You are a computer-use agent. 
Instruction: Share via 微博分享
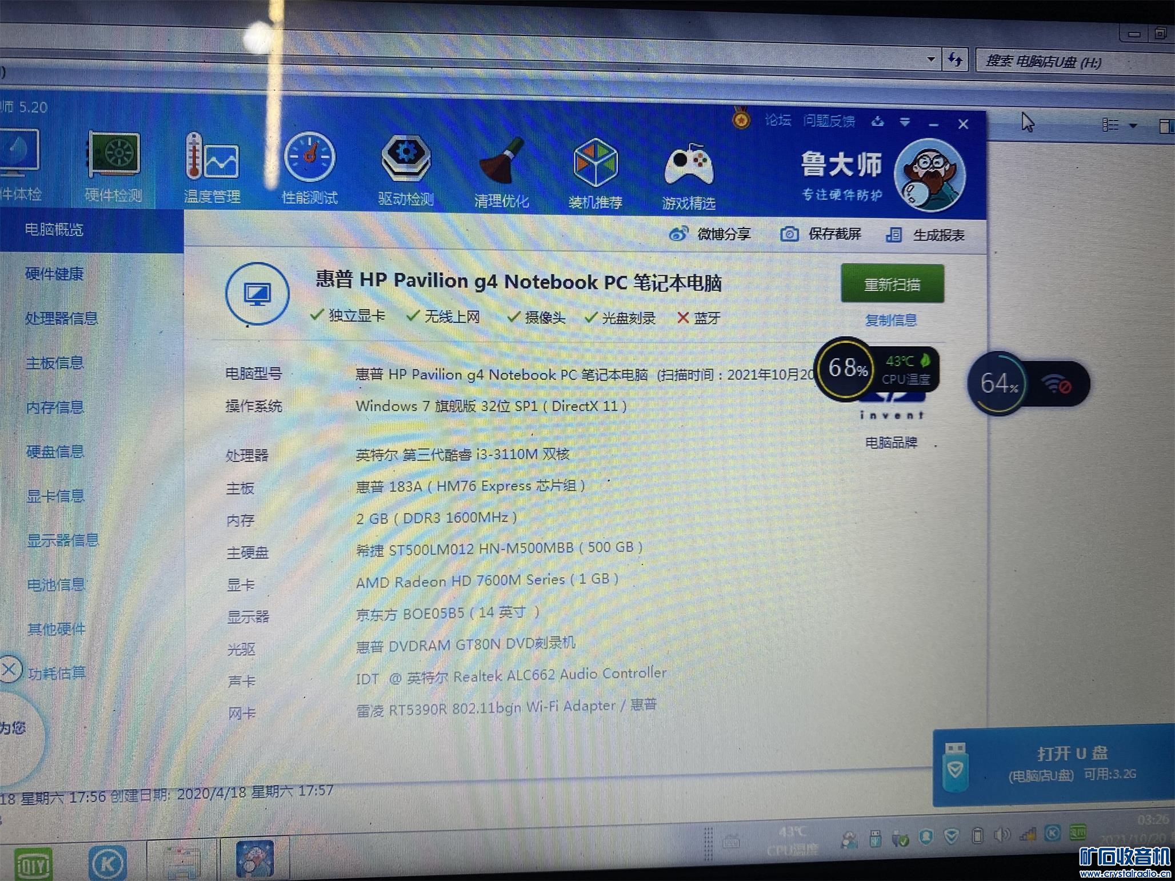(x=710, y=234)
